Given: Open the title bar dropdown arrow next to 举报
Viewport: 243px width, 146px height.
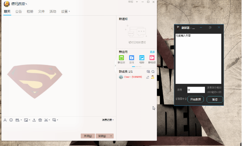Looking at the screenshot, I should tap(137, 2).
